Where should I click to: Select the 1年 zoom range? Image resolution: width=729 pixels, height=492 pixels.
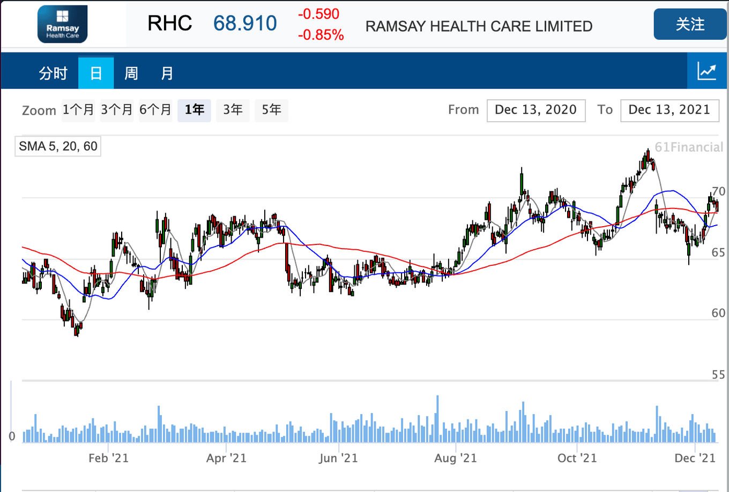(x=194, y=110)
